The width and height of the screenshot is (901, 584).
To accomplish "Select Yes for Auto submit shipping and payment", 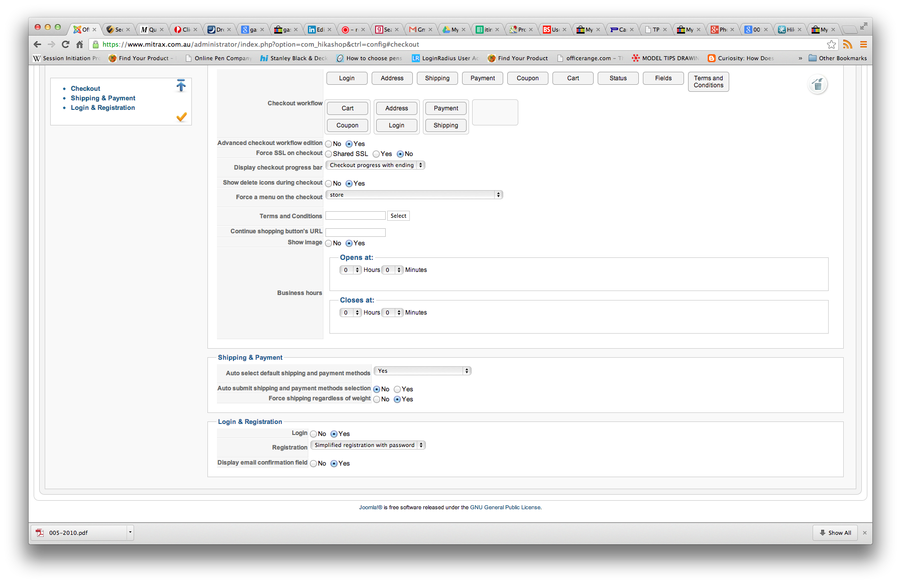I will pos(397,389).
